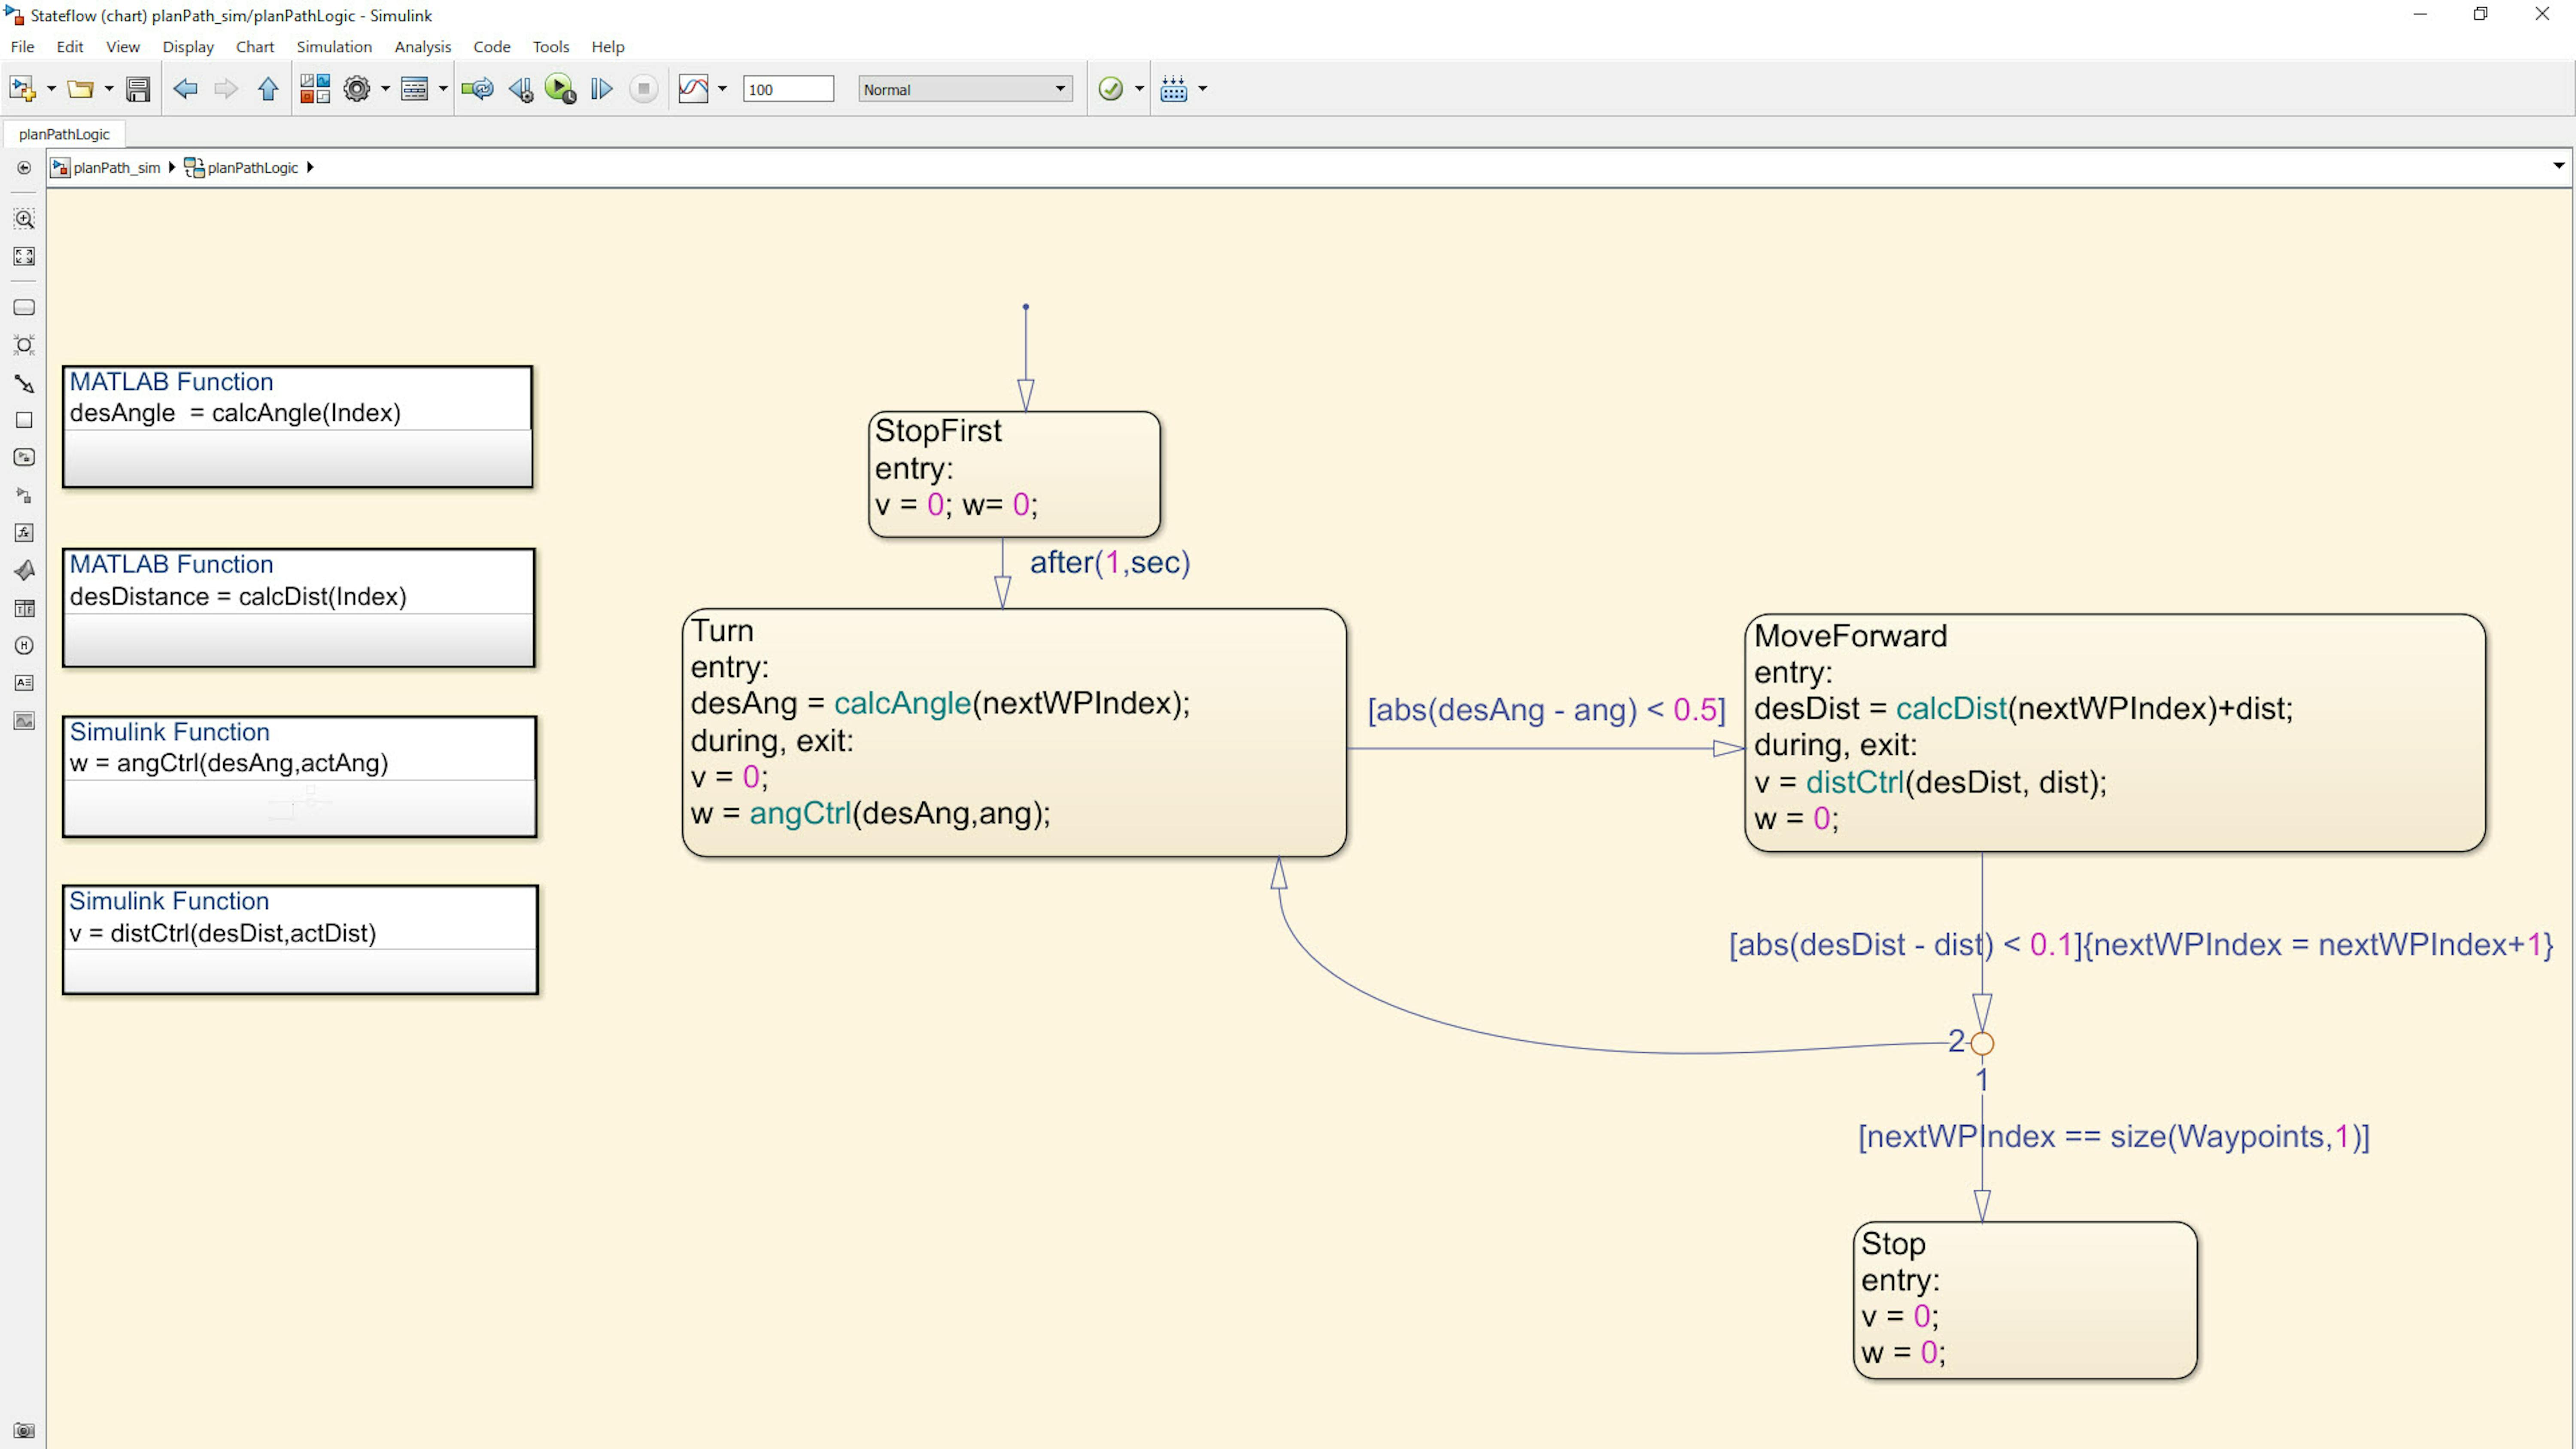This screenshot has width=2576, height=1449.
Task: Select the Default Transition palette tool
Action: [24, 383]
